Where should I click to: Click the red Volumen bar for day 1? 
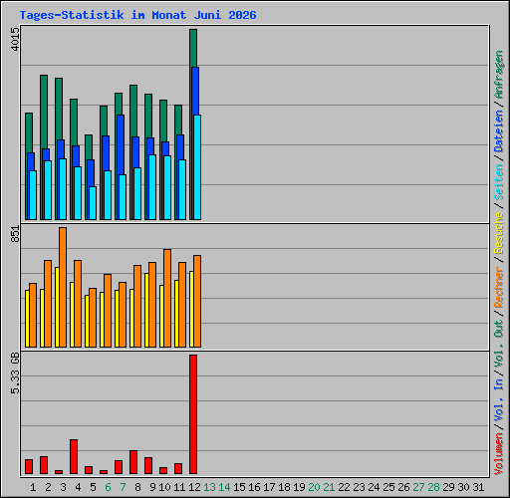(29, 466)
